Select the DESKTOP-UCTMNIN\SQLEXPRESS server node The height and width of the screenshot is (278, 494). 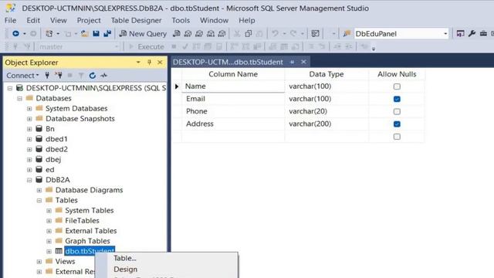point(96,88)
